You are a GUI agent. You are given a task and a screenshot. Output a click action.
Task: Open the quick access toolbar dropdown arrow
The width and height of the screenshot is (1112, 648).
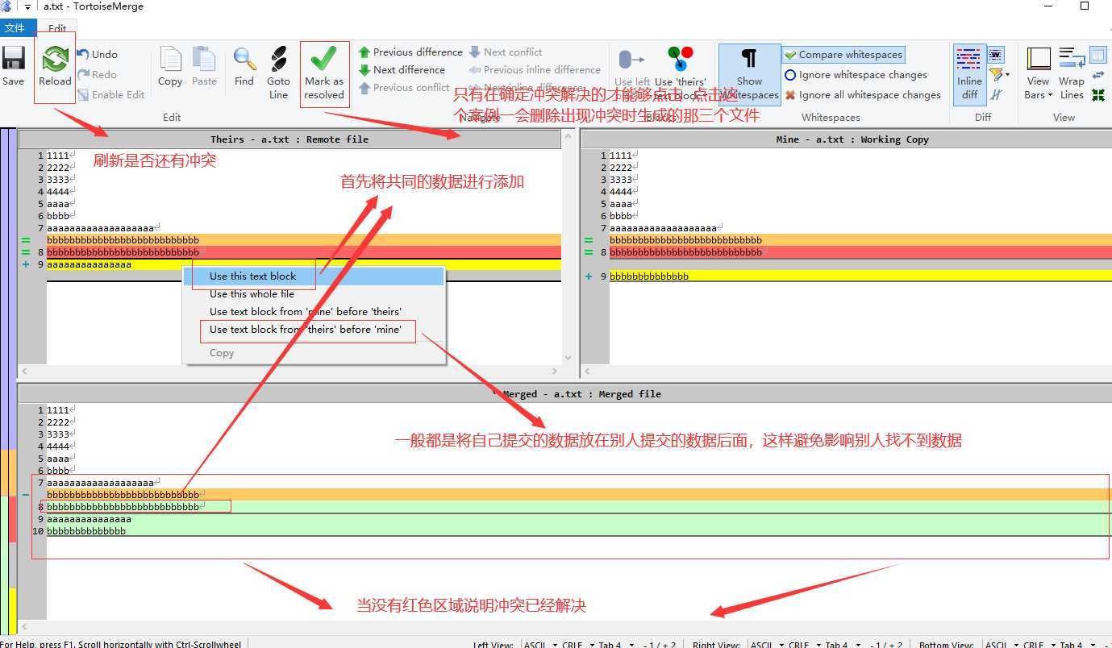(x=27, y=6)
